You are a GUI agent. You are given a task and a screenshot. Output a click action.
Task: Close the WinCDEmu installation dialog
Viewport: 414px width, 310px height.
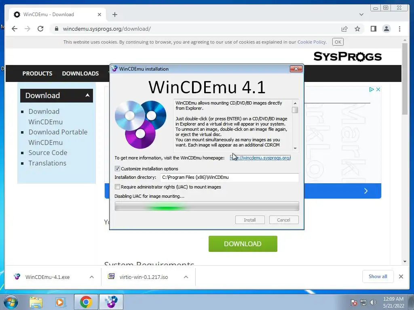click(x=296, y=69)
